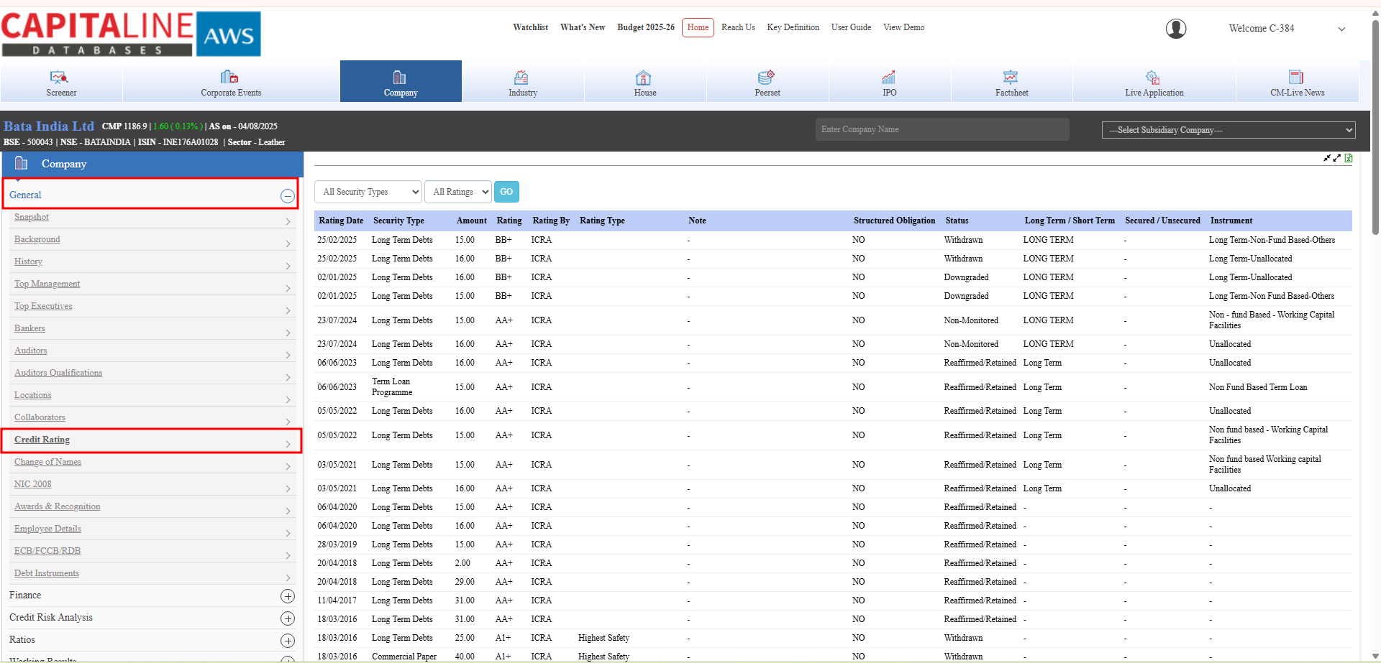
Task: Click the Export to Excel icon
Action: click(x=1349, y=158)
